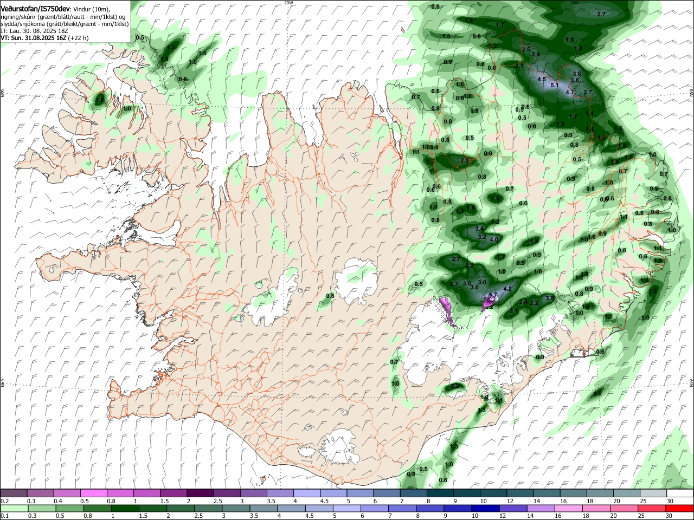Click the dark mauve 0.2 snow swatch
The image size is (694, 520).
tap(14, 493)
